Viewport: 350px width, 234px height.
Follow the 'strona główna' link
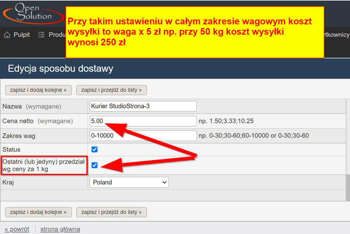coord(60,229)
